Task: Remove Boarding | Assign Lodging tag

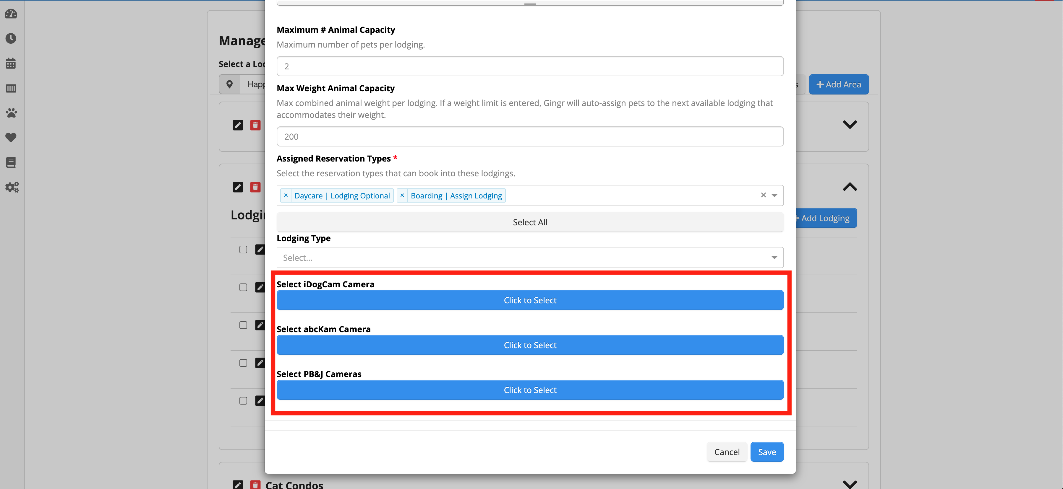Action: click(402, 195)
